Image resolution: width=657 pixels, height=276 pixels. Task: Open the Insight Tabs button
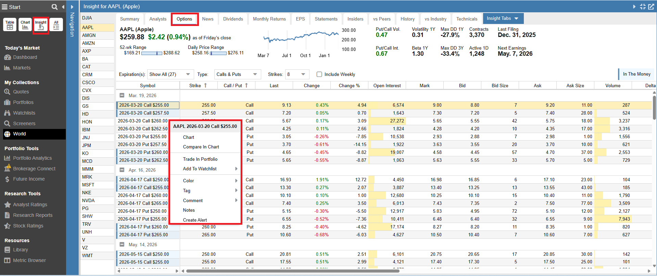point(503,18)
